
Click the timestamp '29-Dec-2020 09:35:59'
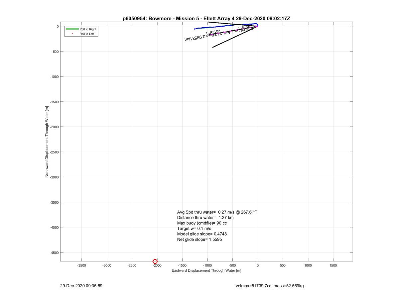(x=81, y=286)
